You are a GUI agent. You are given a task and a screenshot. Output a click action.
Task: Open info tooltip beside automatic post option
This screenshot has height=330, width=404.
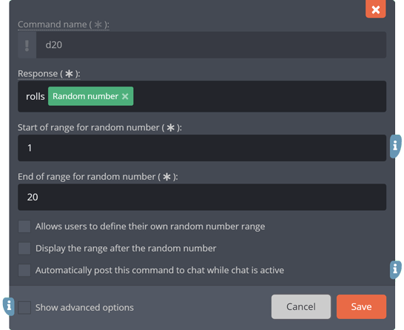click(395, 270)
